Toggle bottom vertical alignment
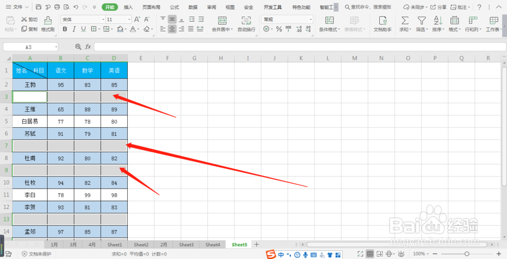The height and width of the screenshot is (259, 507). point(182,19)
